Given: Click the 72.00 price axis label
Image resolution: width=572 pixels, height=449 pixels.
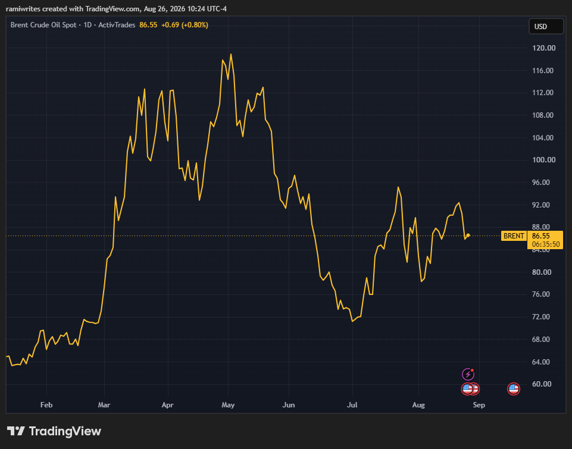Looking at the screenshot, I should pos(541,317).
